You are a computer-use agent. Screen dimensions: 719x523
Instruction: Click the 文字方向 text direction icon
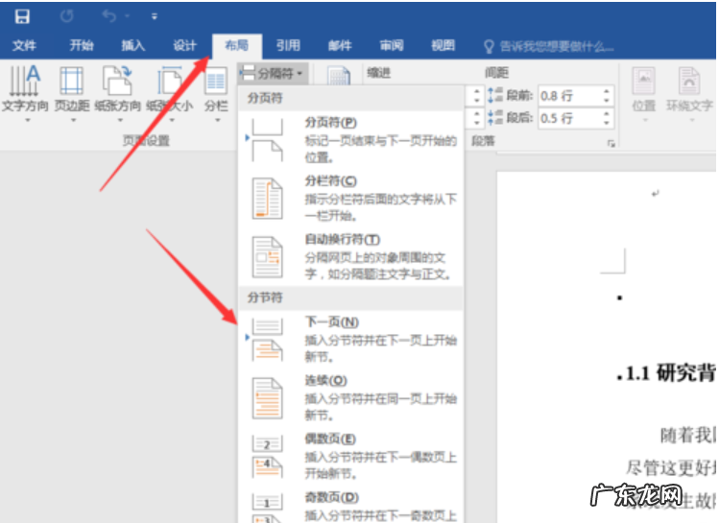pyautogui.click(x=25, y=80)
